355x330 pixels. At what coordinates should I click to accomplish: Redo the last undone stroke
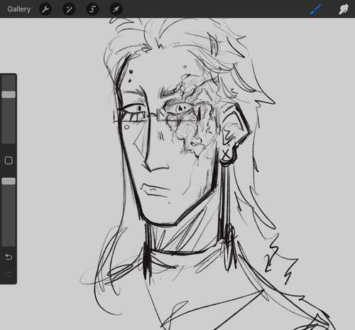click(9, 274)
